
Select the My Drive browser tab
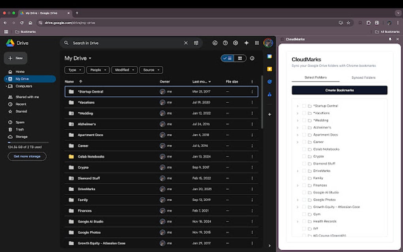[41, 13]
